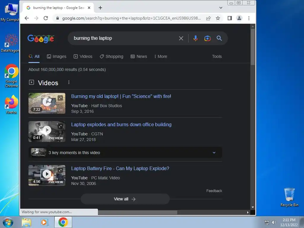The width and height of the screenshot is (304, 228).
Task: Open a new Chrome tab
Action: click(100, 8)
